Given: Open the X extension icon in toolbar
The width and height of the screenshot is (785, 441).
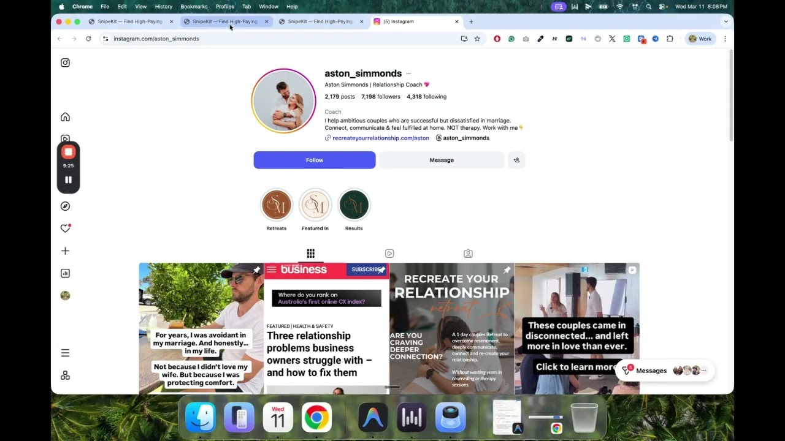Looking at the screenshot, I should point(612,39).
